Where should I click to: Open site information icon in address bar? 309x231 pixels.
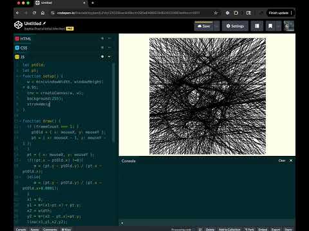point(53,13)
